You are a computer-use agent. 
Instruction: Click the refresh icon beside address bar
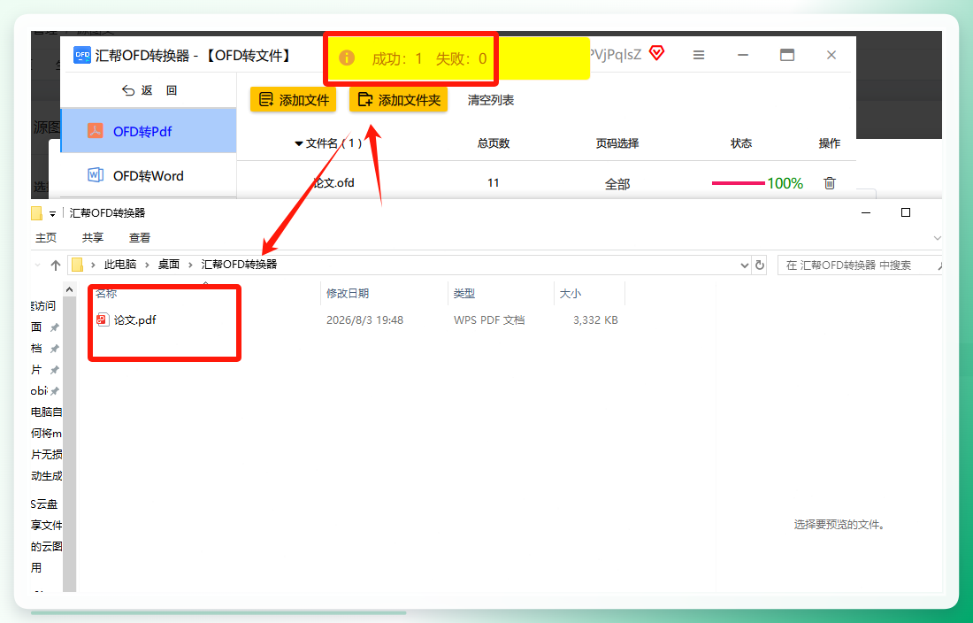click(x=760, y=265)
